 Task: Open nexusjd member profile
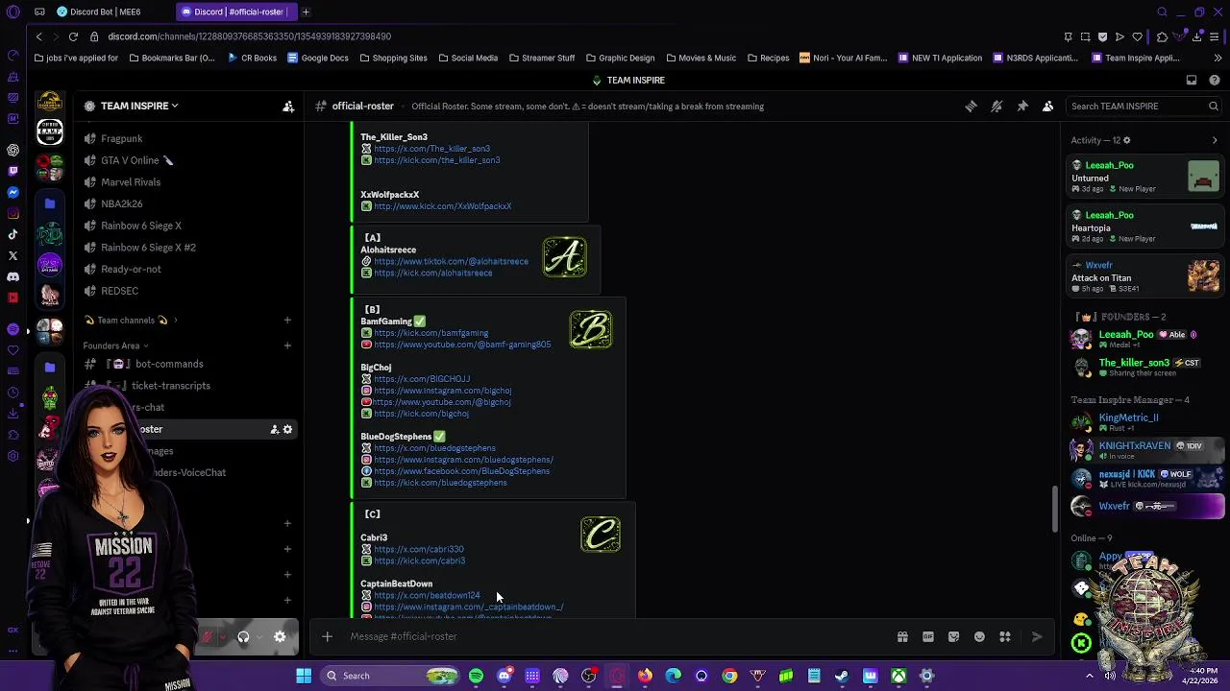(x=1146, y=478)
